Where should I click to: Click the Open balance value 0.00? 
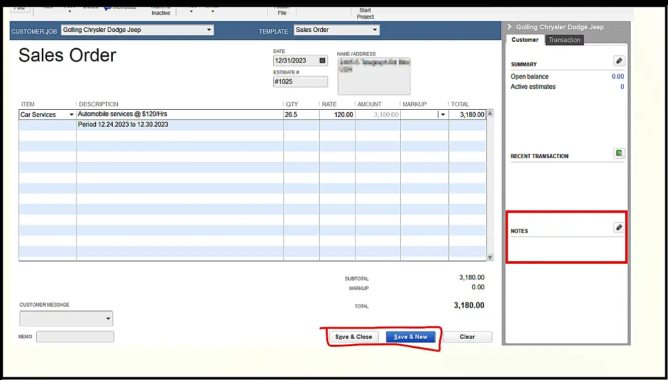click(x=618, y=77)
